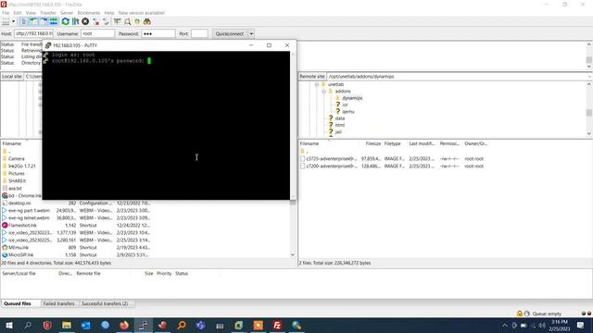Toggle the local directory tree display
This screenshot has height=333, width=593.
coord(33,21)
